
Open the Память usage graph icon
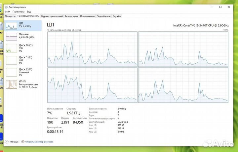pyautogui.click(x=12, y=37)
